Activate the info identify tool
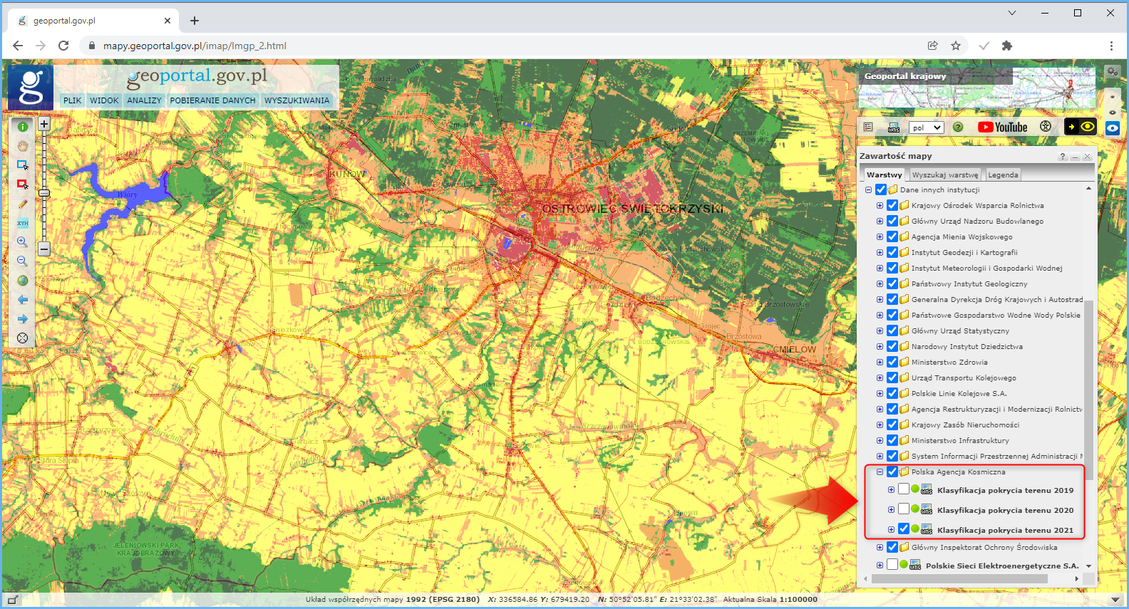 (23, 126)
